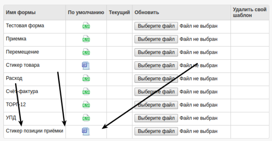This screenshot has width=272, height=141.
Task: Select a file to update Перемещение
Action: point(156,52)
